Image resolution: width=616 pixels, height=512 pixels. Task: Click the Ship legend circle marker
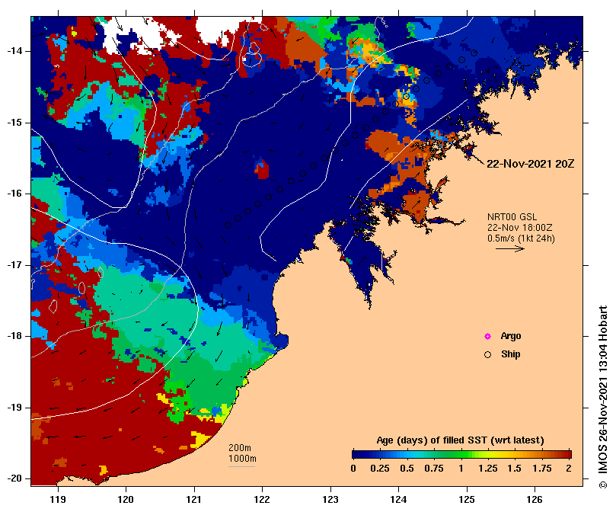click(x=487, y=355)
